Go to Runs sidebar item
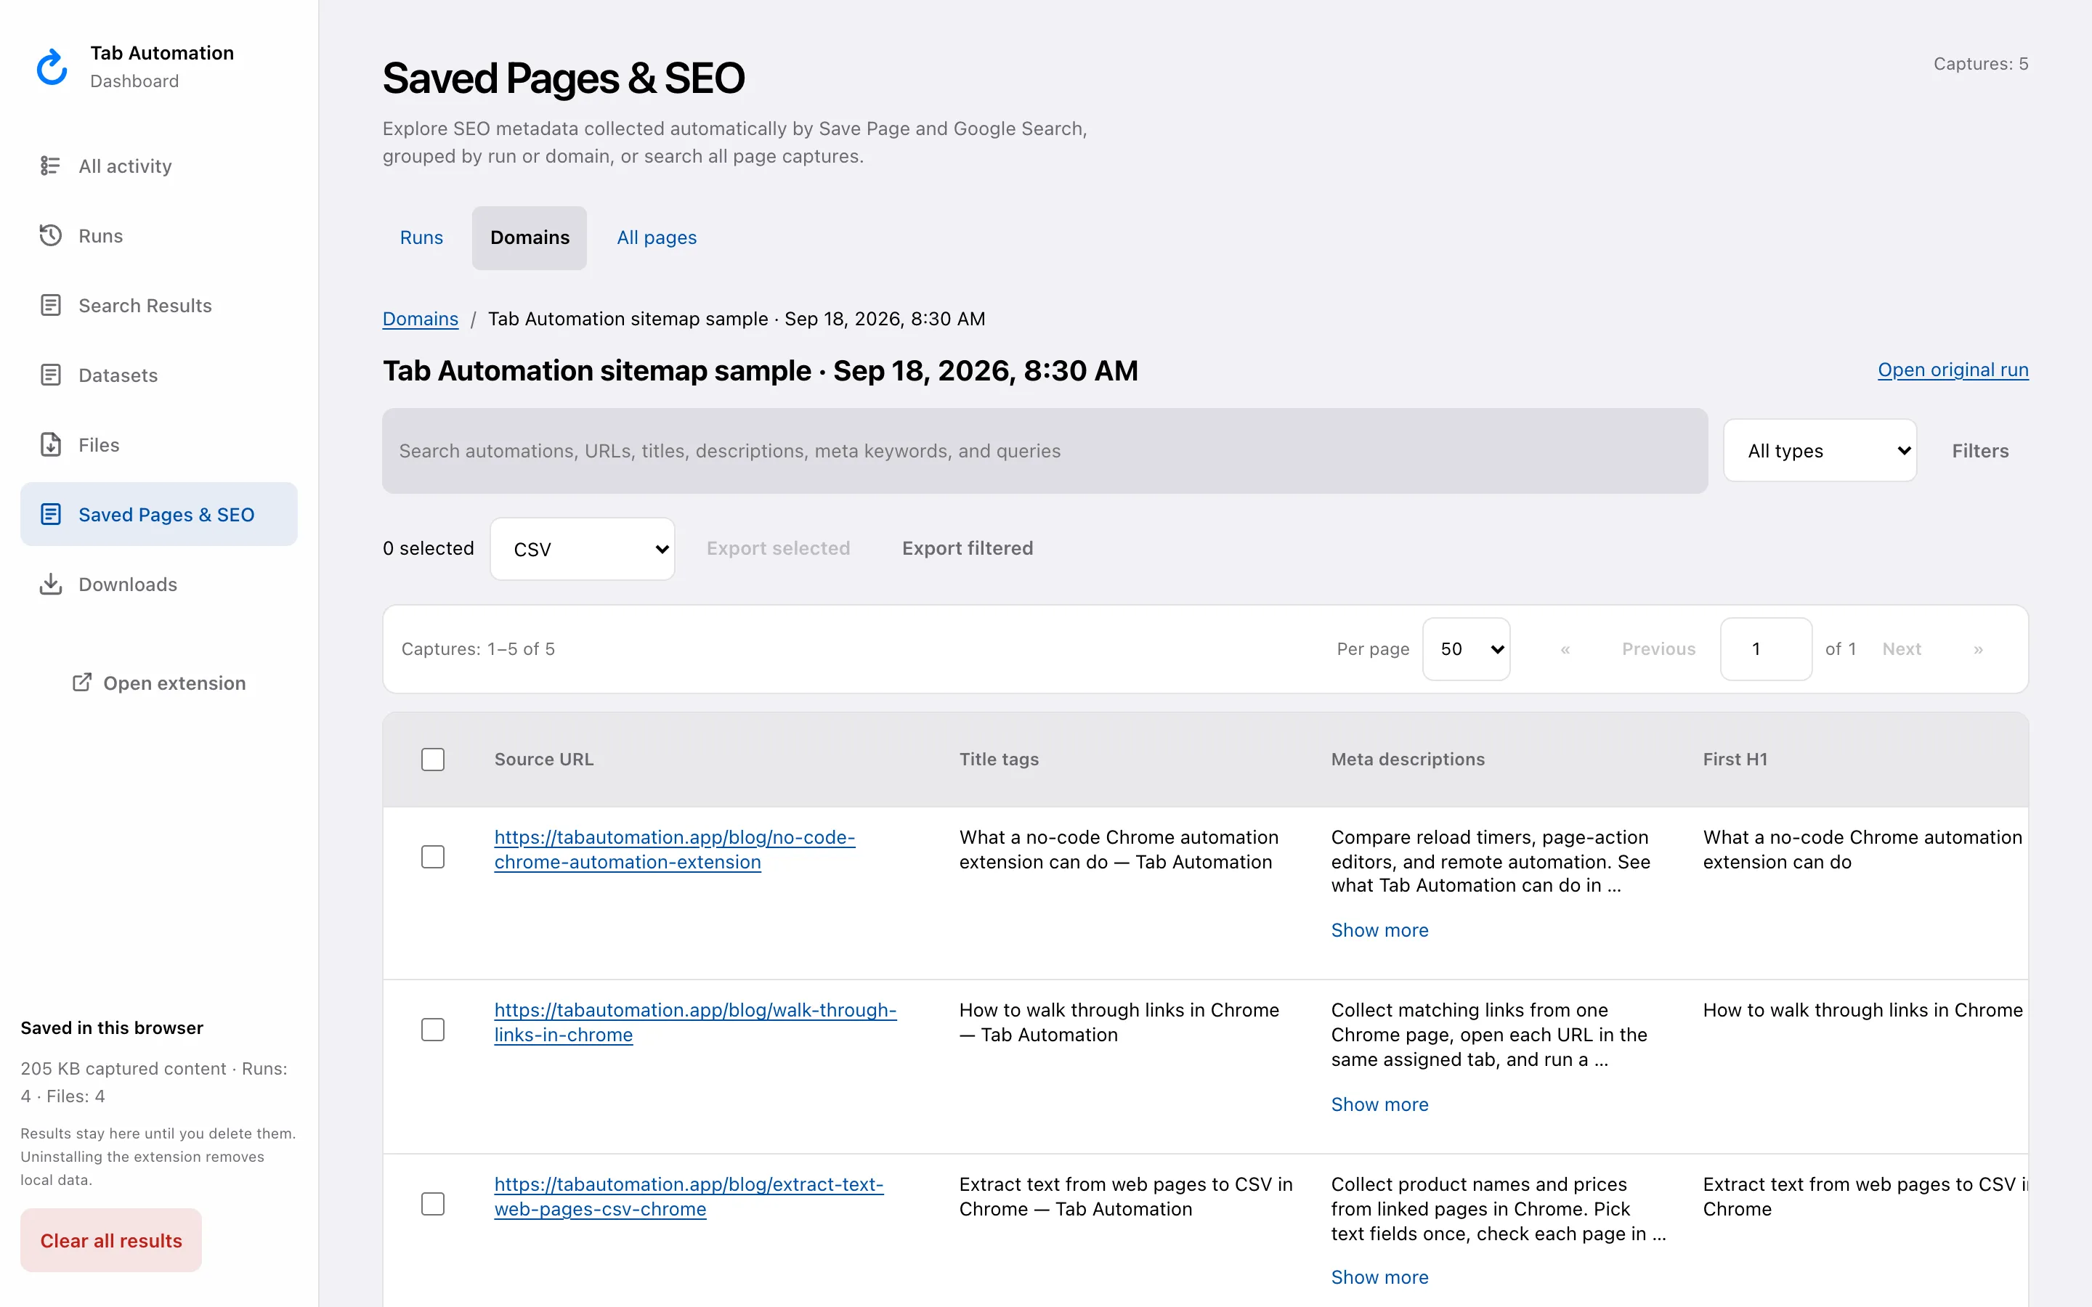Viewport: 2092px width, 1307px height. coord(159,236)
